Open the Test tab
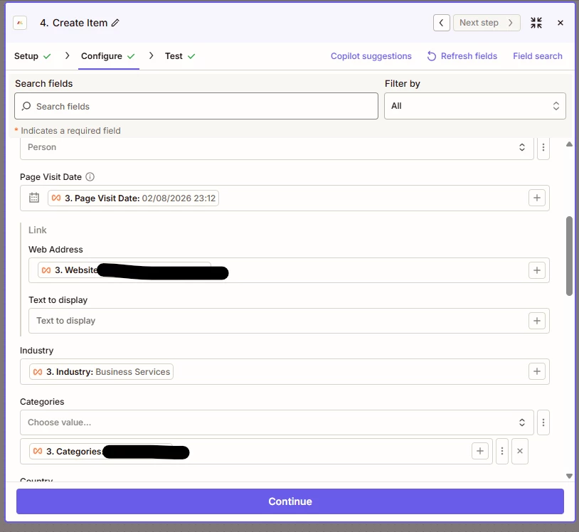 (x=180, y=56)
